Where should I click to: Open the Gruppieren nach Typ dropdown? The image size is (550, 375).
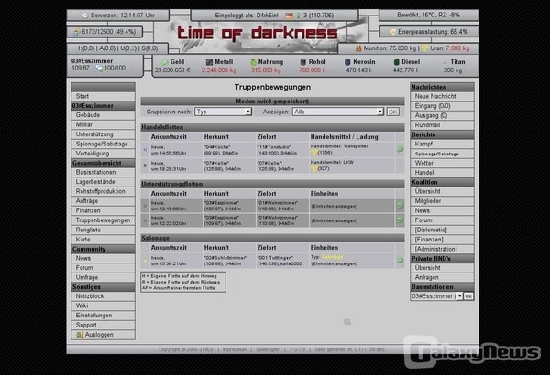[223, 112]
